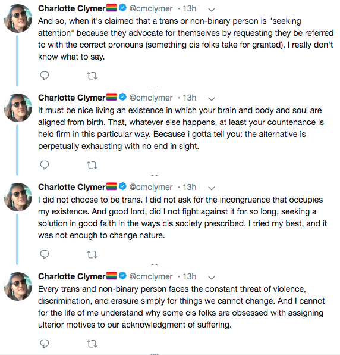Click verified badge in the fourth tweet
The image size is (340, 355).
coord(122,276)
